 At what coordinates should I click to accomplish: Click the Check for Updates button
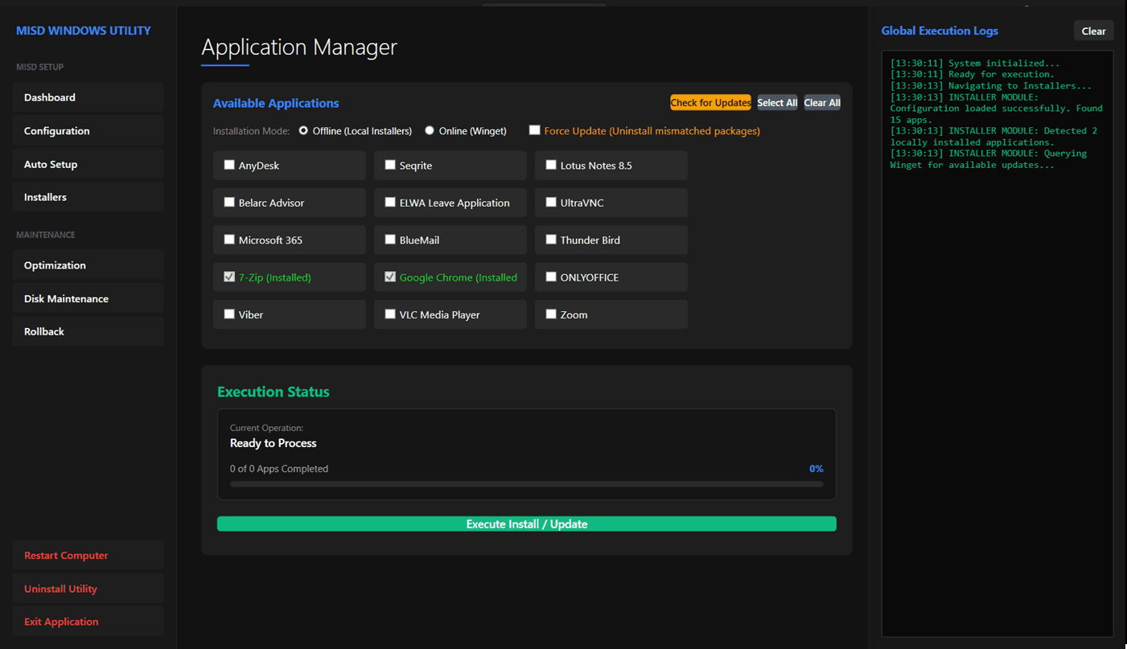pos(710,102)
